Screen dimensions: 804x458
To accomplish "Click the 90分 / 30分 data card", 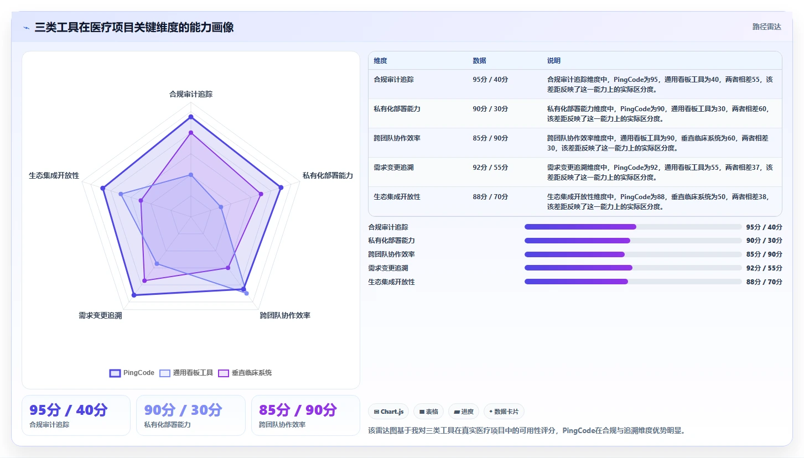I will point(191,415).
